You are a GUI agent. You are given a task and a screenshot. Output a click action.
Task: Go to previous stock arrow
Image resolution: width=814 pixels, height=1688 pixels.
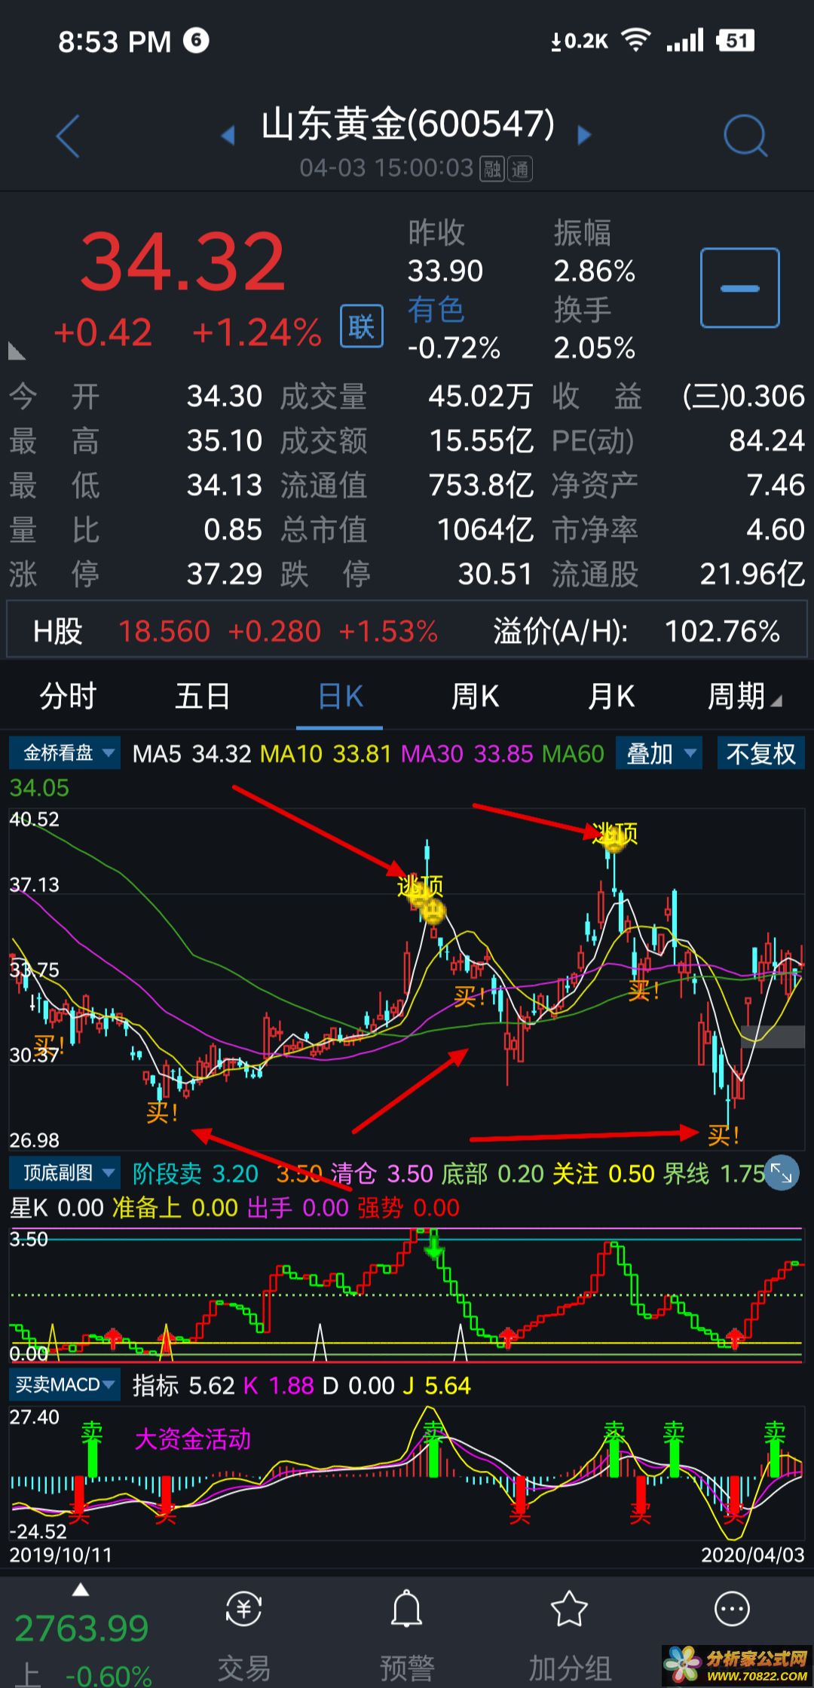228,136
